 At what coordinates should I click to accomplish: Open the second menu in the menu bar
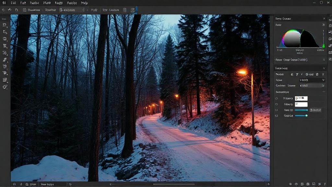[13, 3]
